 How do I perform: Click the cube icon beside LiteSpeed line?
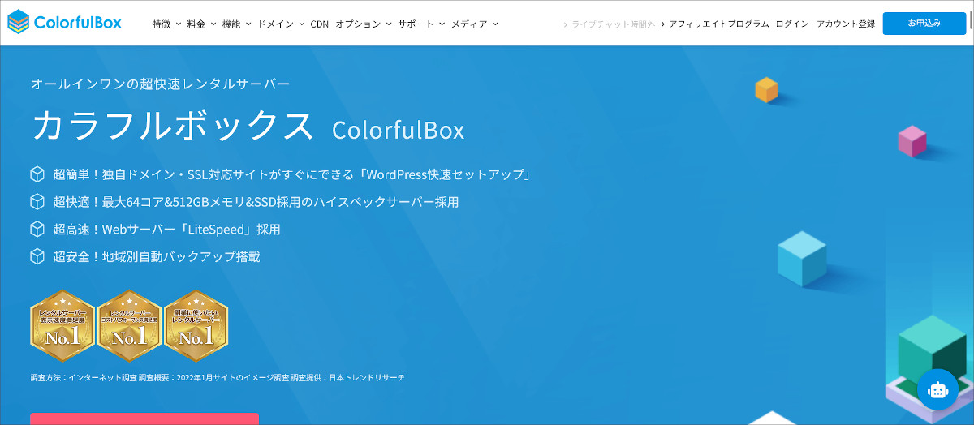click(x=37, y=229)
